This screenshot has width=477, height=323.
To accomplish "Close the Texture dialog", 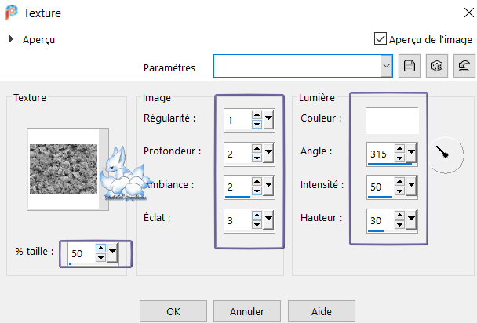I will (469, 13).
